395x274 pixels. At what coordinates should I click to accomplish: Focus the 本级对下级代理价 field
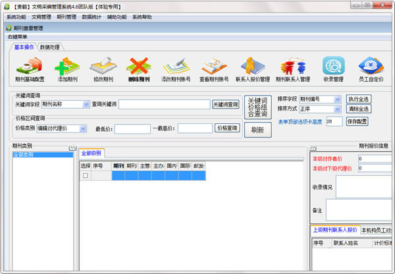[x=375, y=169]
